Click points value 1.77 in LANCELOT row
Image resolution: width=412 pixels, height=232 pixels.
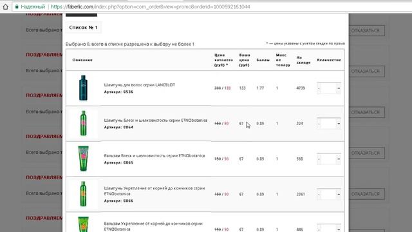point(260,88)
